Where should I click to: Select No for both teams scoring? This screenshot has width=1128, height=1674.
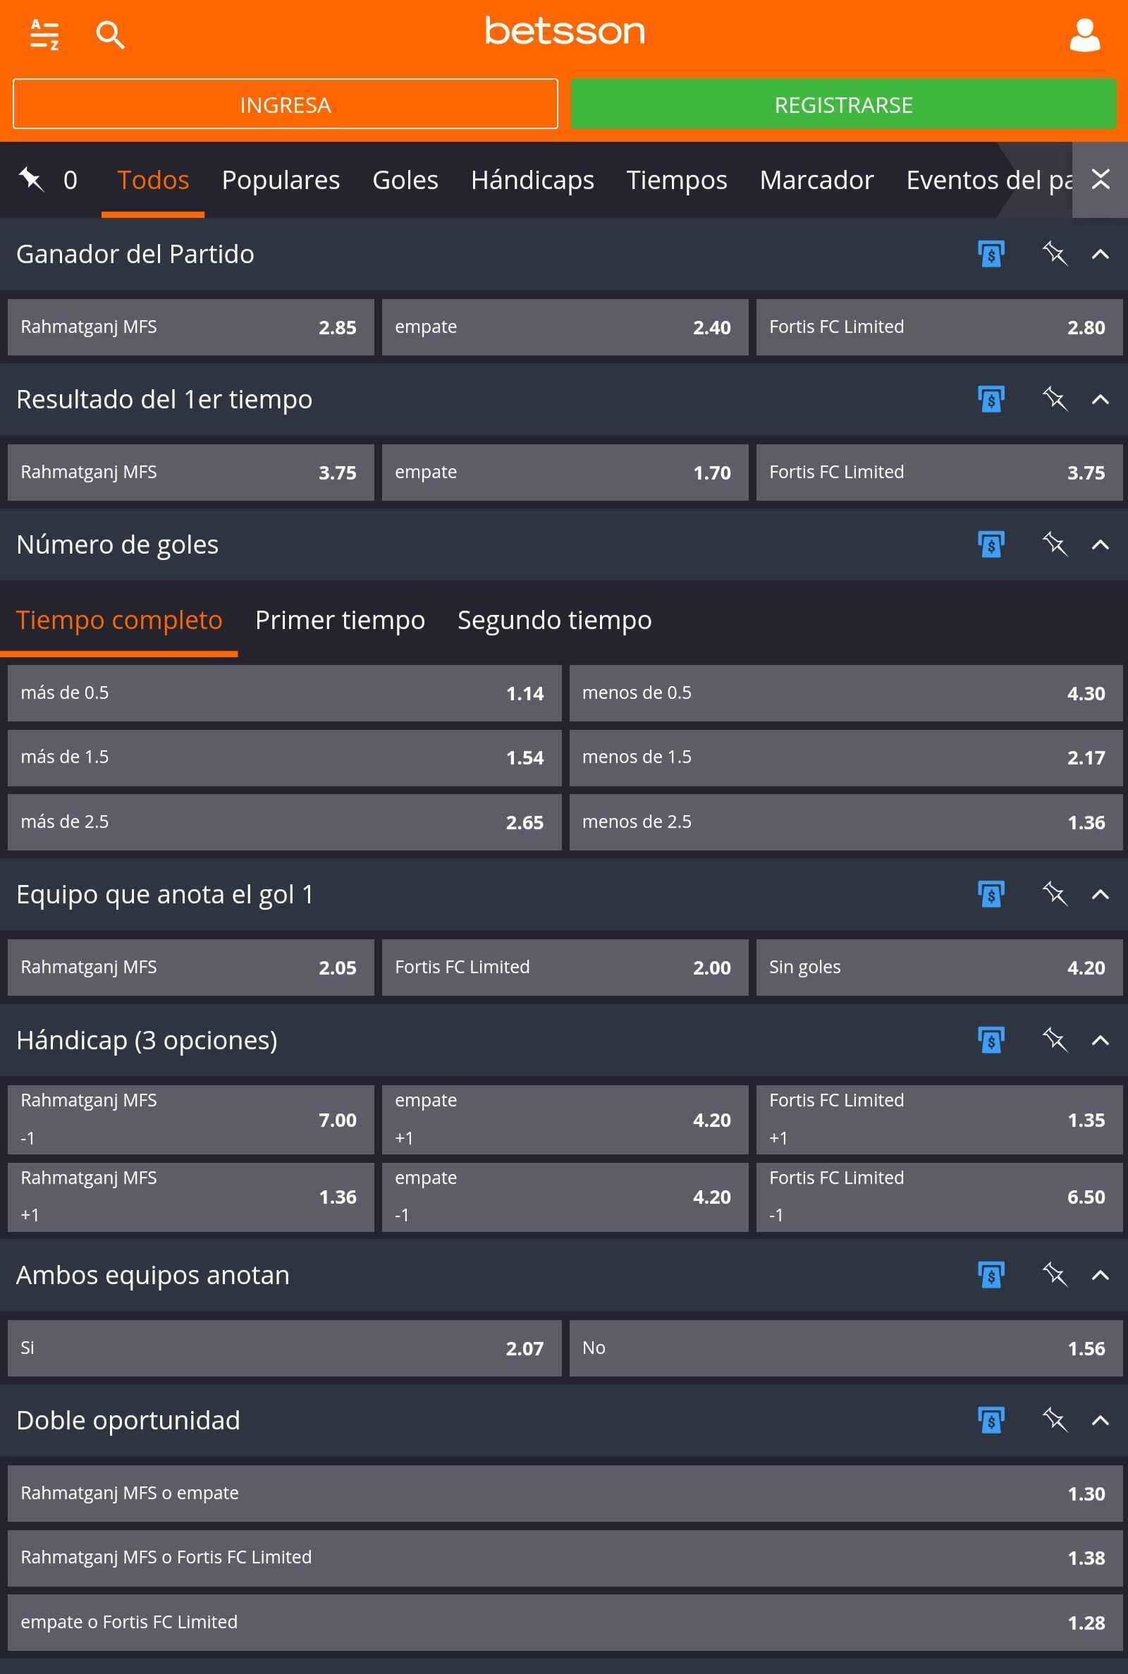[846, 1348]
